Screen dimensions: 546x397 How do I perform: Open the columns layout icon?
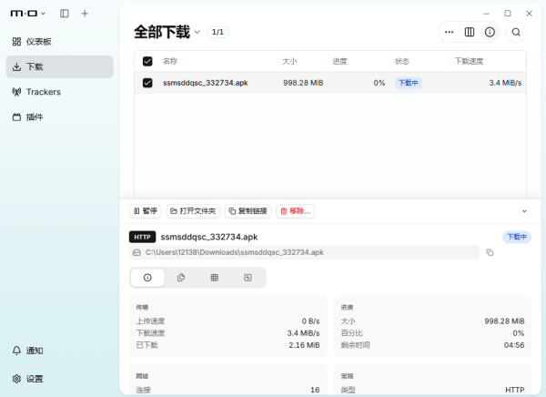(470, 32)
